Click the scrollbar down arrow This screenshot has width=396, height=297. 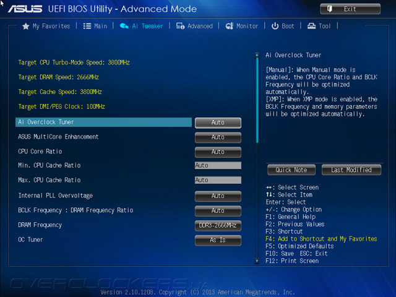[257, 260]
